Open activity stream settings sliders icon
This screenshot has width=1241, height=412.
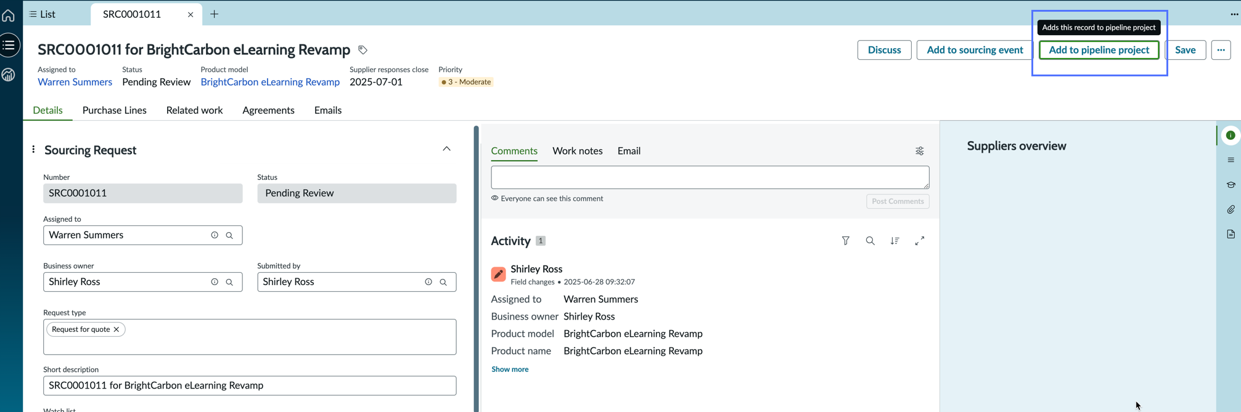coord(919,151)
